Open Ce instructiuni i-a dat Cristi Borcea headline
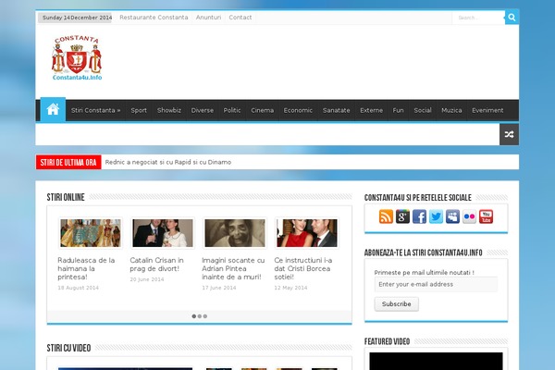The image size is (555, 370). pos(303,268)
